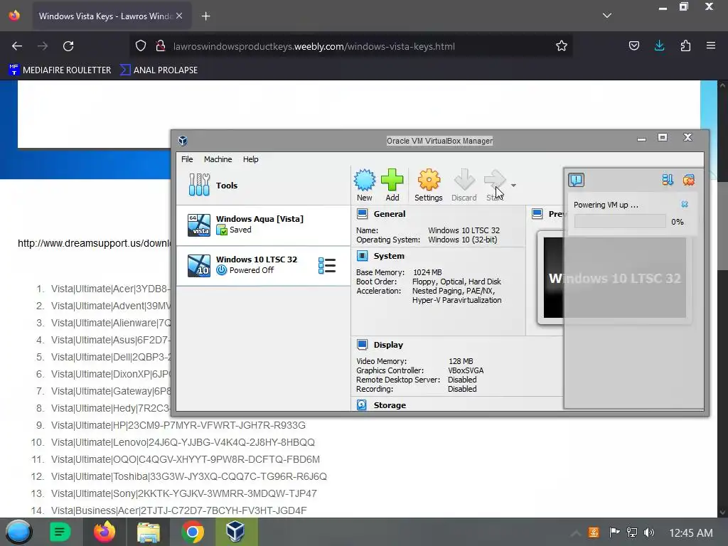The image size is (728, 546).
Task: Click the Firefox reload button
Action: pos(68,46)
